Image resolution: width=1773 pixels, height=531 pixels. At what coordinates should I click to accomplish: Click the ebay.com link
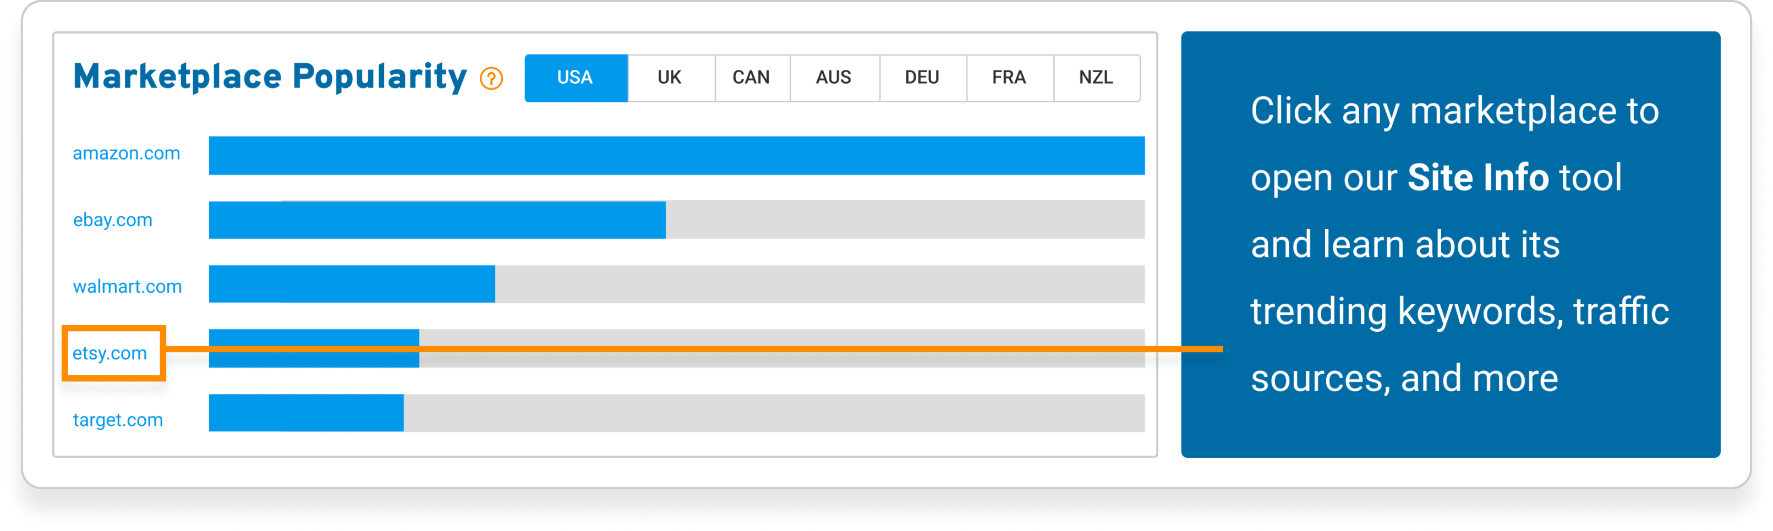pos(113,220)
